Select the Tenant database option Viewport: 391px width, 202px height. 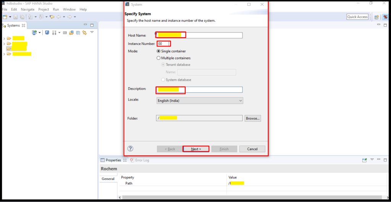tap(176, 65)
